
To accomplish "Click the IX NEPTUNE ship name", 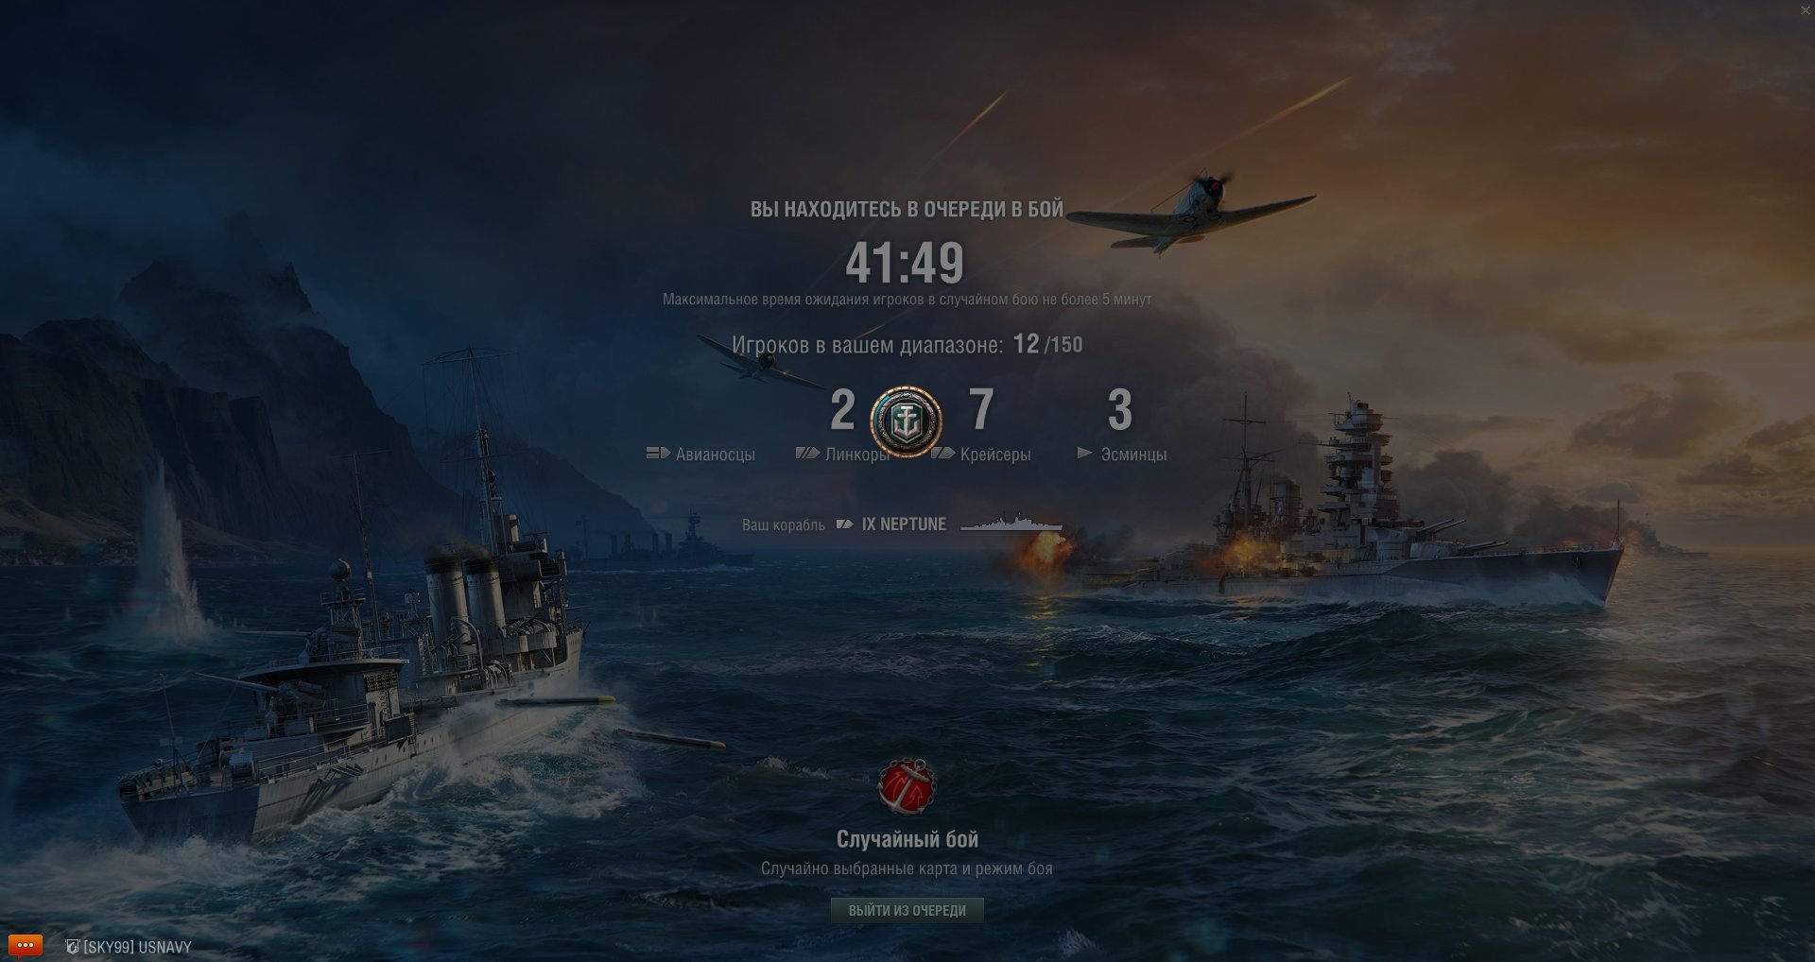I will (904, 524).
